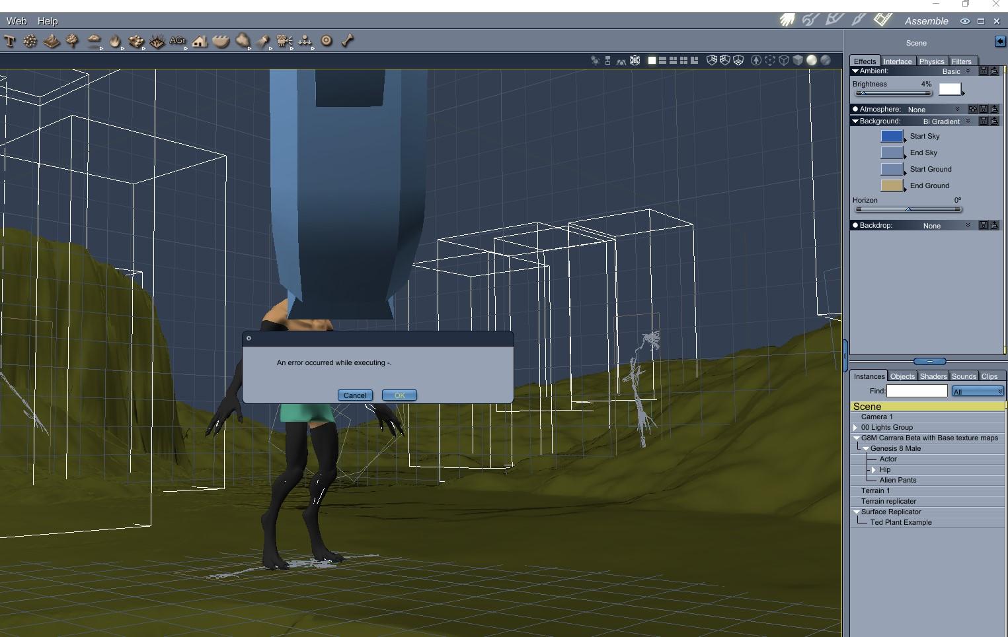Viewport: 1008px width, 637px height.
Task: Select the fire primitive tool
Action: click(x=115, y=41)
